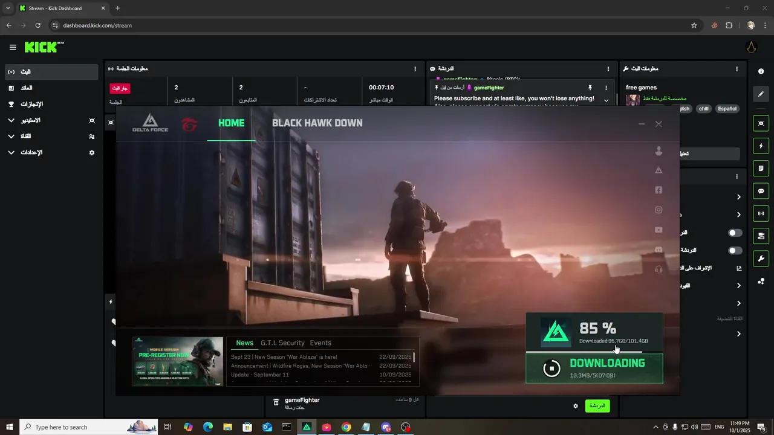Expand the Channel section in sidebar
The height and width of the screenshot is (435, 774).
pyautogui.click(x=11, y=137)
